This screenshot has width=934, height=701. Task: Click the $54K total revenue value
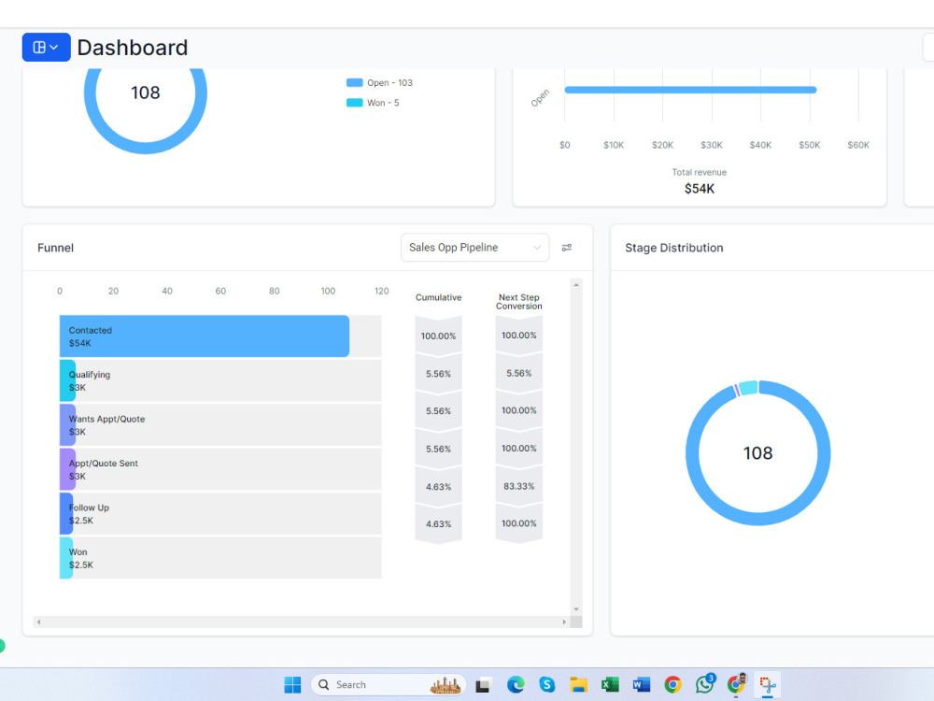point(700,189)
